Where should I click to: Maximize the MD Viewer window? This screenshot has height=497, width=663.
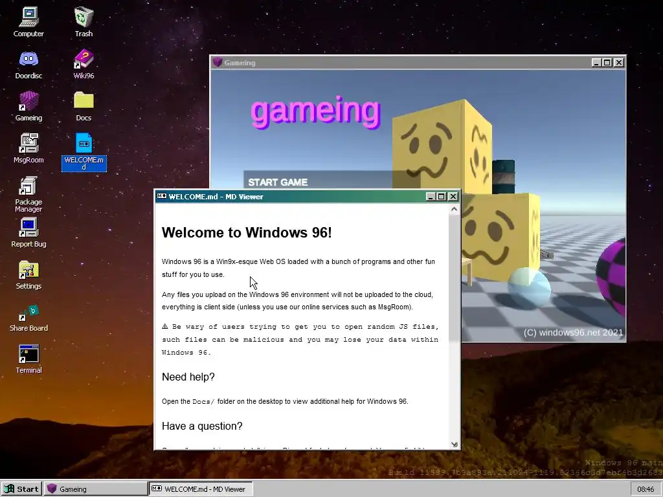(x=442, y=197)
